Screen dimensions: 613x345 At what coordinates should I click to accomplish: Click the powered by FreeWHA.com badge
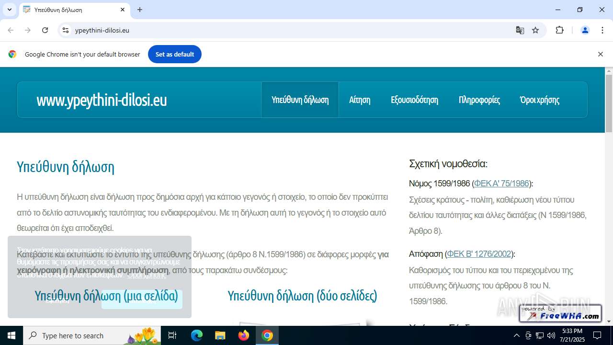coord(560,313)
